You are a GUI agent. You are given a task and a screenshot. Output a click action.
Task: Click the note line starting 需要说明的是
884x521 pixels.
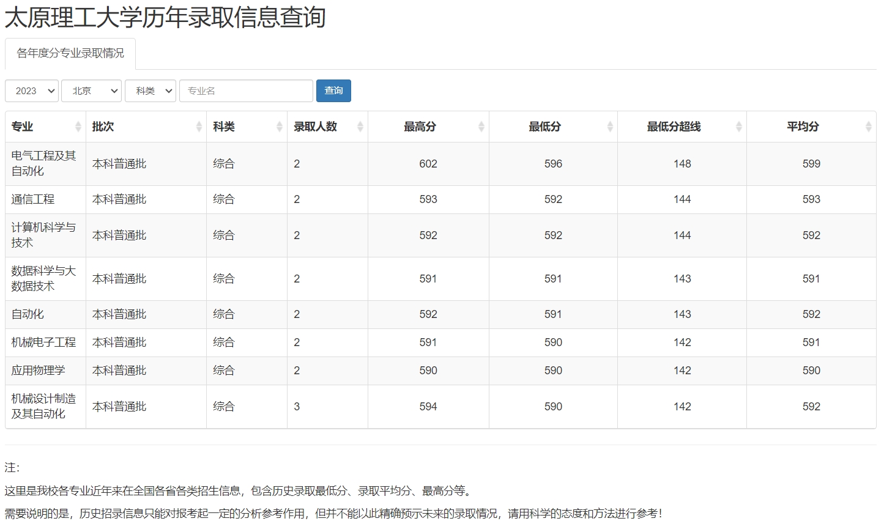pyautogui.click(x=333, y=514)
